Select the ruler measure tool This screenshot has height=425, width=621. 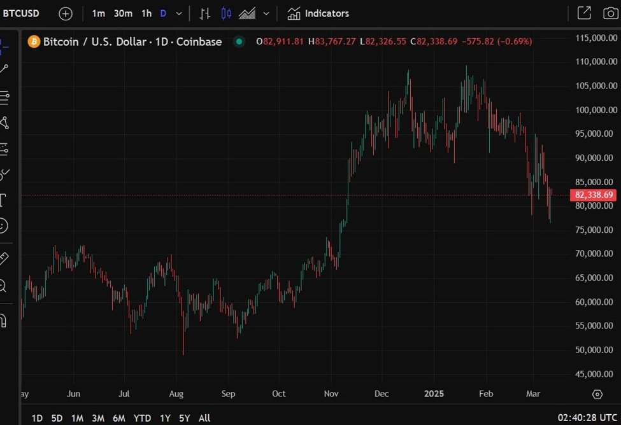(x=4, y=258)
